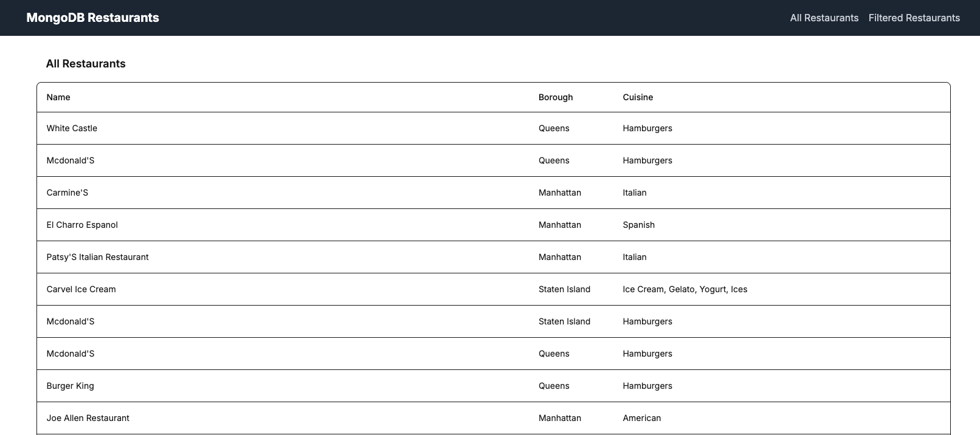Screen dimensions: 980x435
Task: Select the Name column header
Action: (x=58, y=97)
